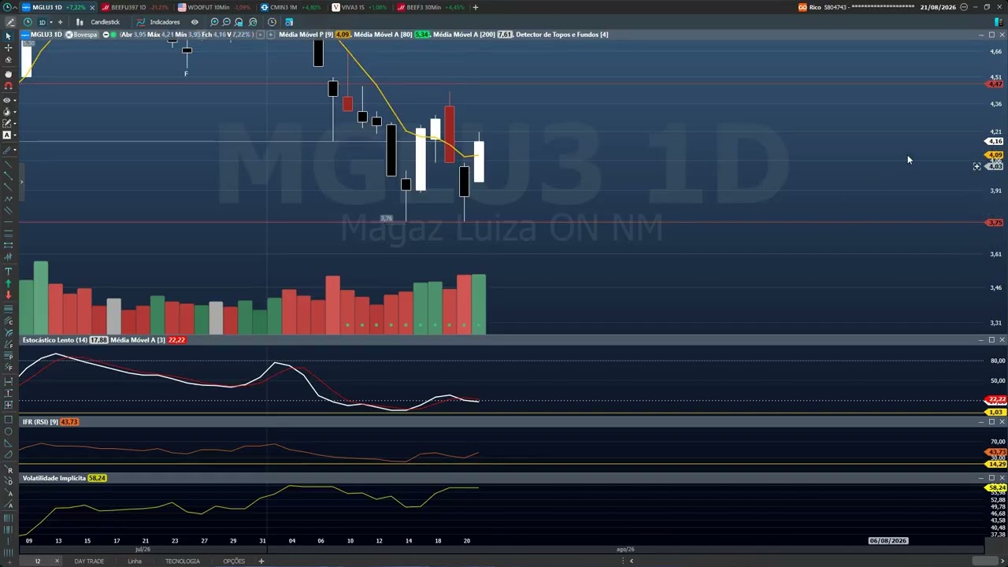Select the cursor arrow tool

click(8, 36)
